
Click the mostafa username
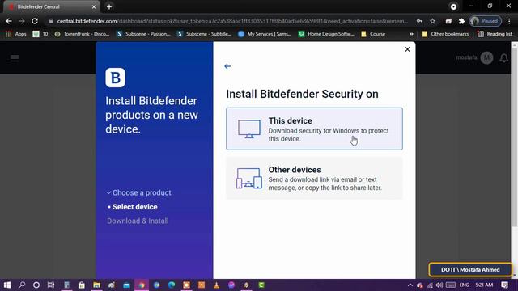466,57
